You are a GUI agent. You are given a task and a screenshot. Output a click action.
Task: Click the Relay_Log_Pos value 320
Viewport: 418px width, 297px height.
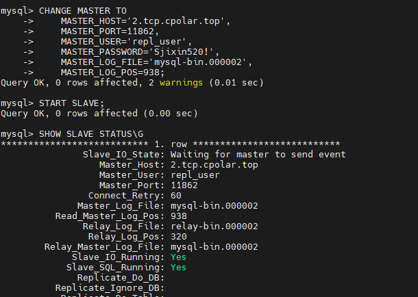178,236
